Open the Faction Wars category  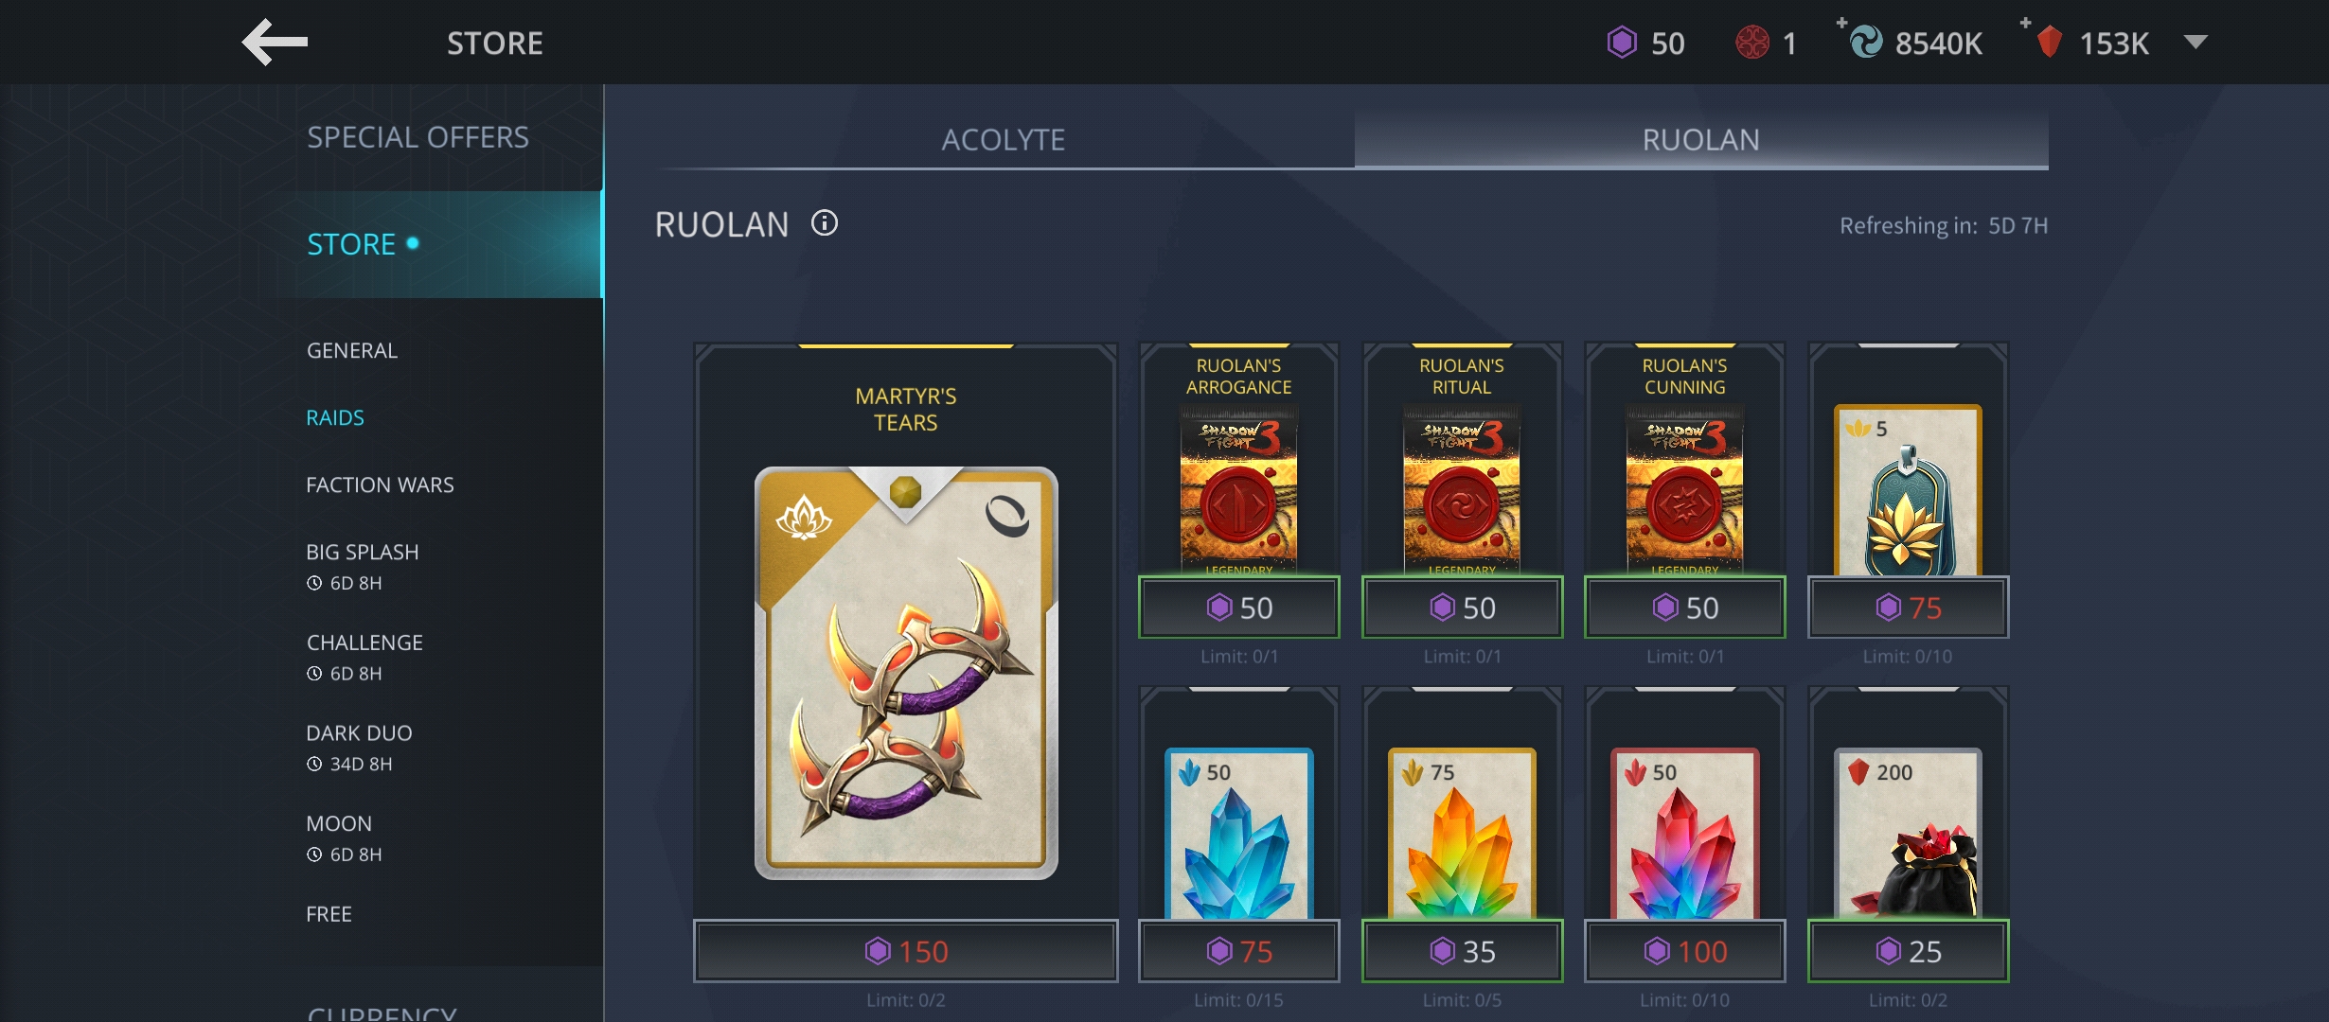380,485
